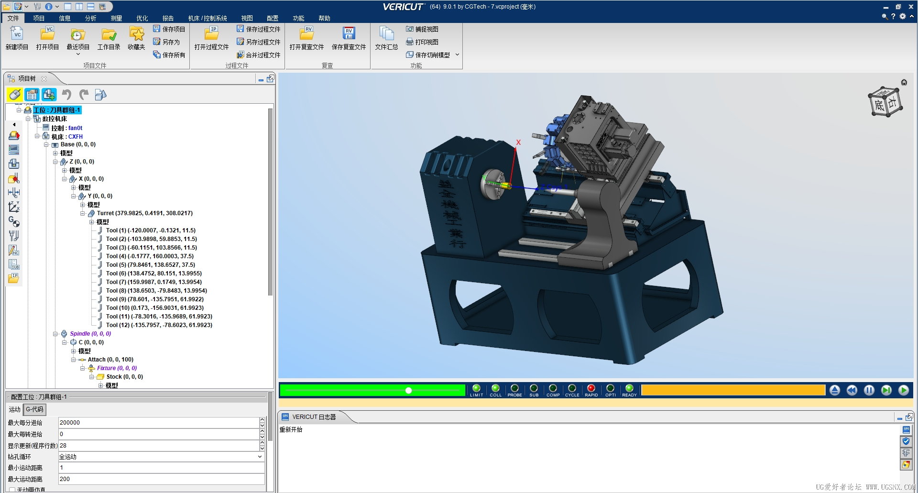918x493 pixels.
Task: Open the 分析 menu tab
Action: click(x=90, y=18)
